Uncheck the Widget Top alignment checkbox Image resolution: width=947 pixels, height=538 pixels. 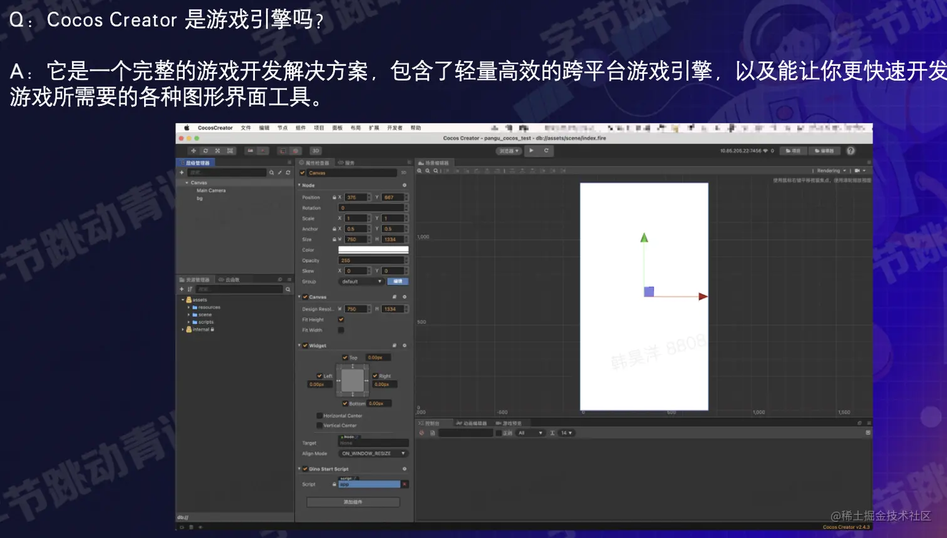click(x=345, y=358)
